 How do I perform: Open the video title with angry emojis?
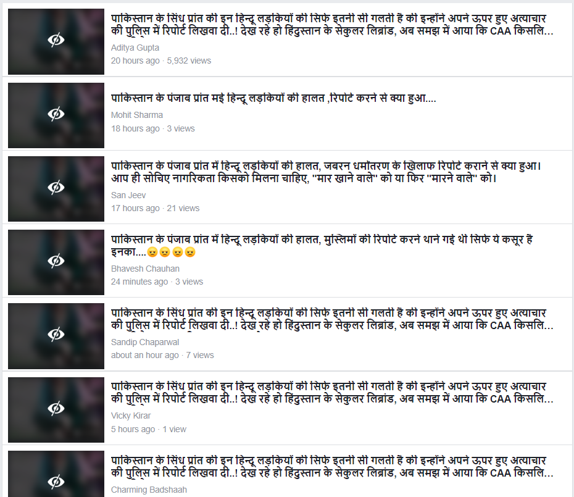[x=322, y=246]
